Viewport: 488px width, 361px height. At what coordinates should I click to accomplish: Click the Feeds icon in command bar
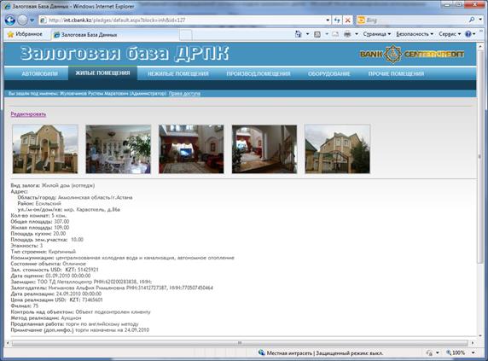click(x=317, y=34)
